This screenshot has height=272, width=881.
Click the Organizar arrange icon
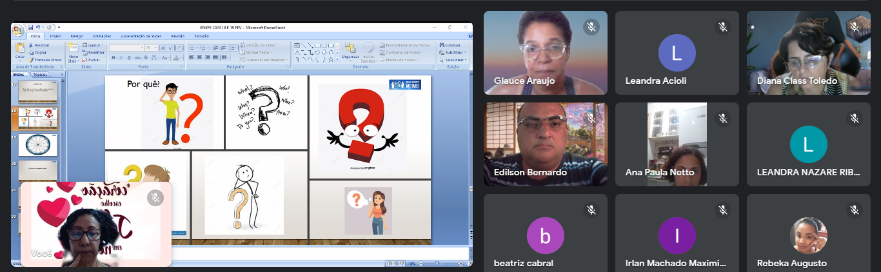point(350,50)
